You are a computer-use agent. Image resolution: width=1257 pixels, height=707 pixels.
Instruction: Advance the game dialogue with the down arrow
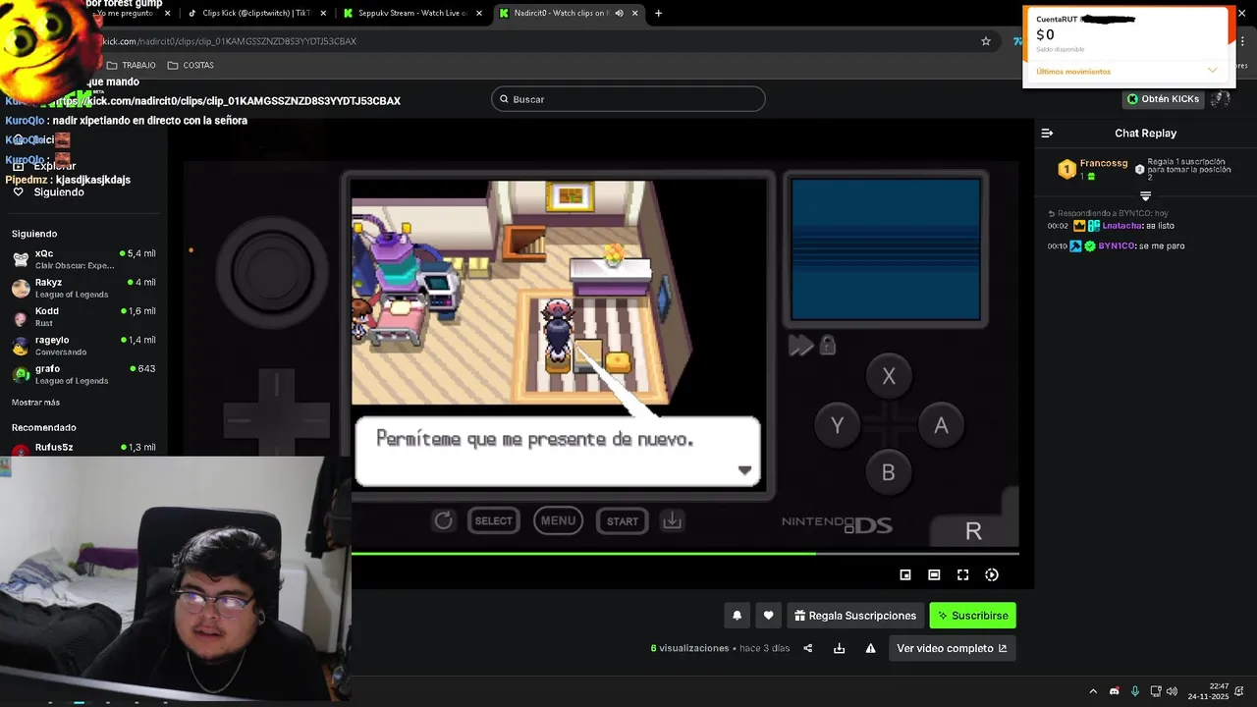pos(744,470)
